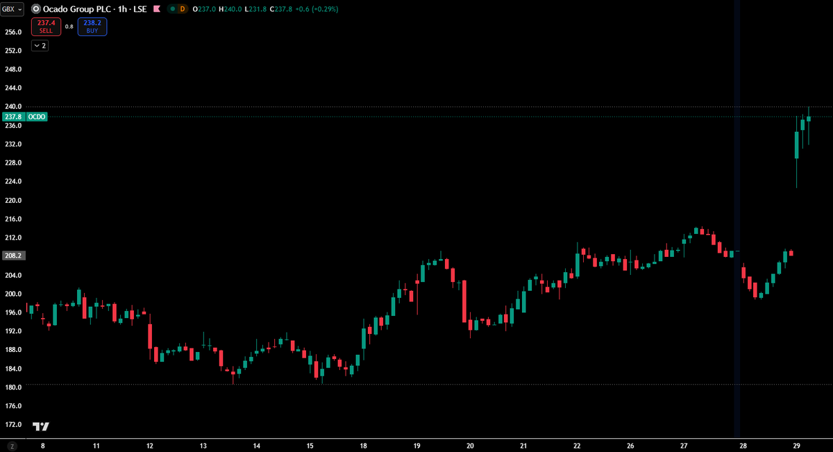The image size is (833, 452).
Task: Click the 200.0 price axis label
Action: (14, 294)
